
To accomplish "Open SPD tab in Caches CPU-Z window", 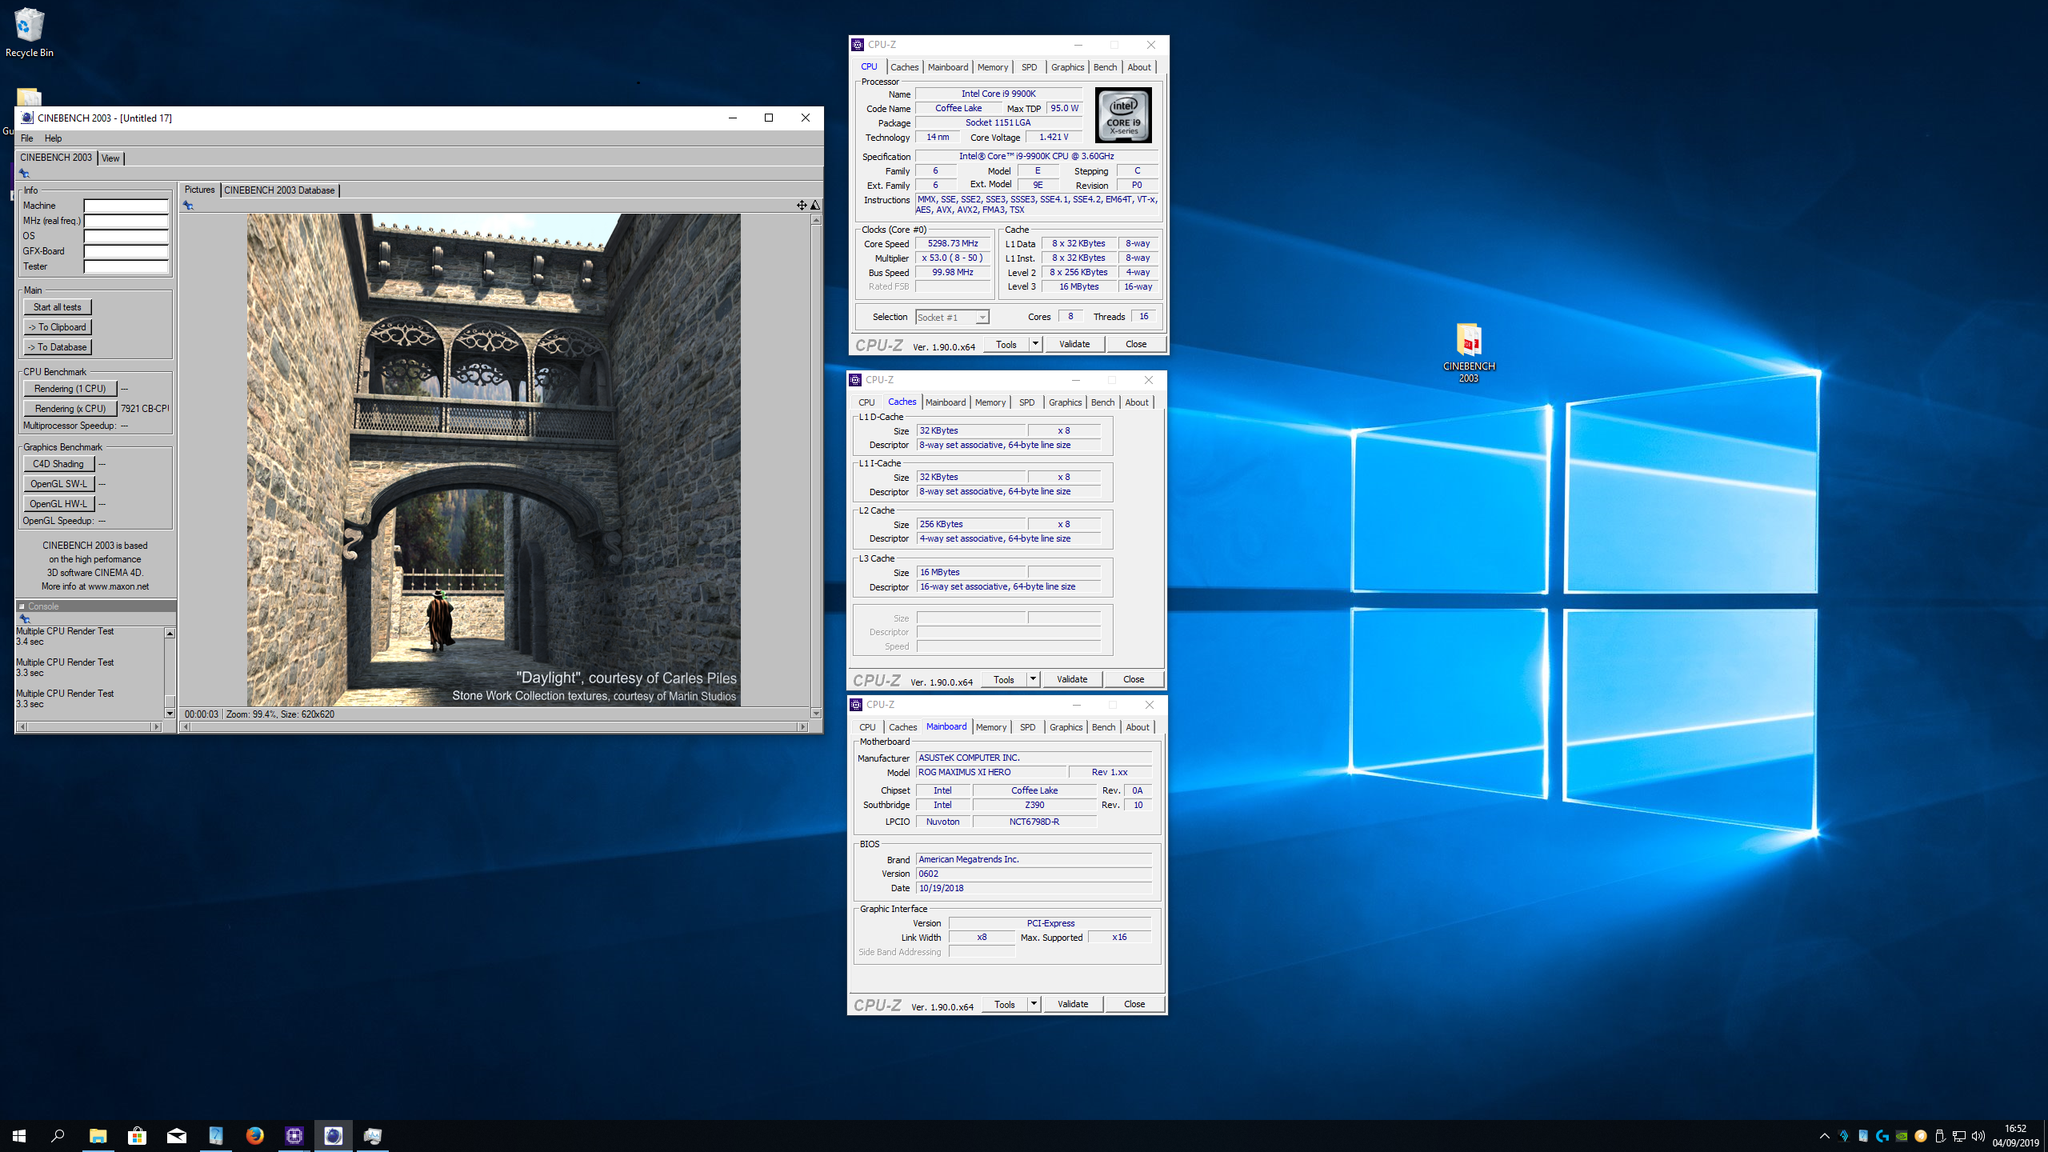I will point(1027,402).
